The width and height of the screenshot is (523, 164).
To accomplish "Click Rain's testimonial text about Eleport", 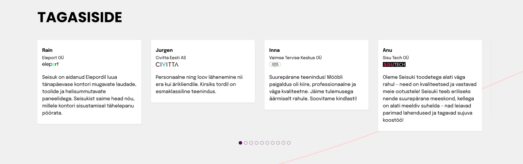I will [x=89, y=95].
